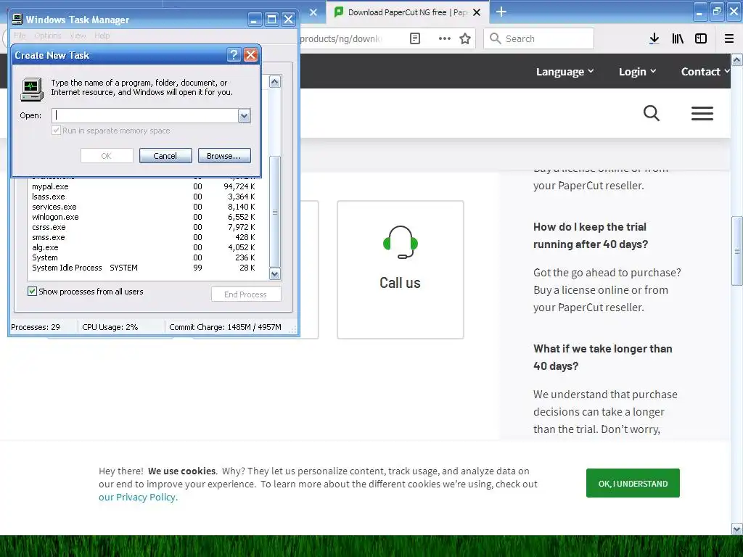Toggle Show processes from all users
The width and height of the screenshot is (743, 557).
(32, 292)
